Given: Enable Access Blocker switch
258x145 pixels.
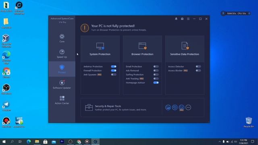Looking at the screenshot, I should 198,70.
